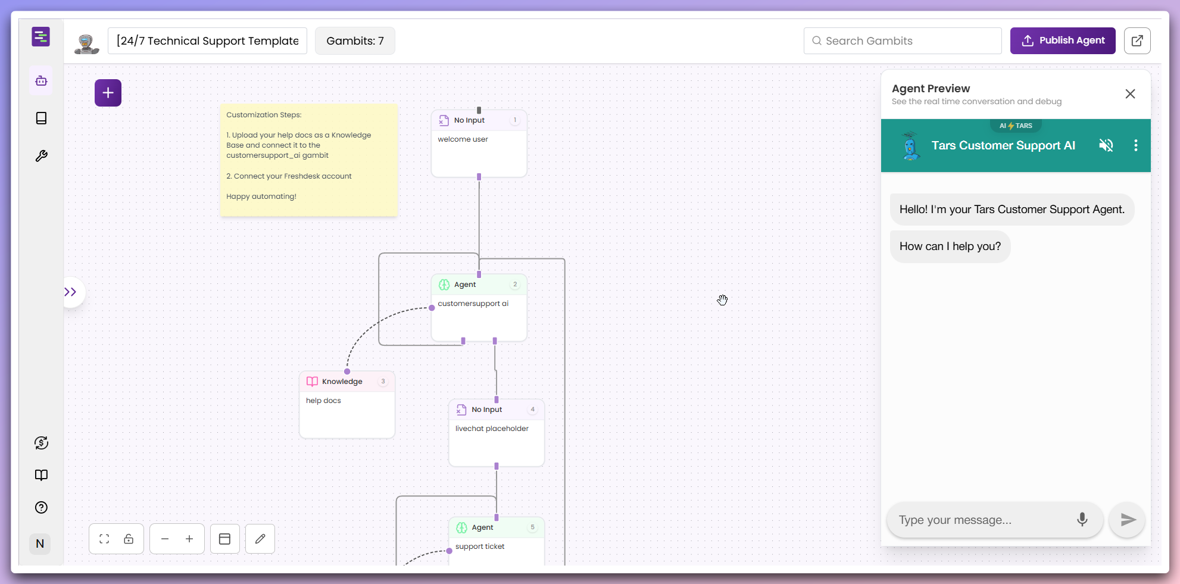
Task: Send the chat message
Action: click(1128, 520)
